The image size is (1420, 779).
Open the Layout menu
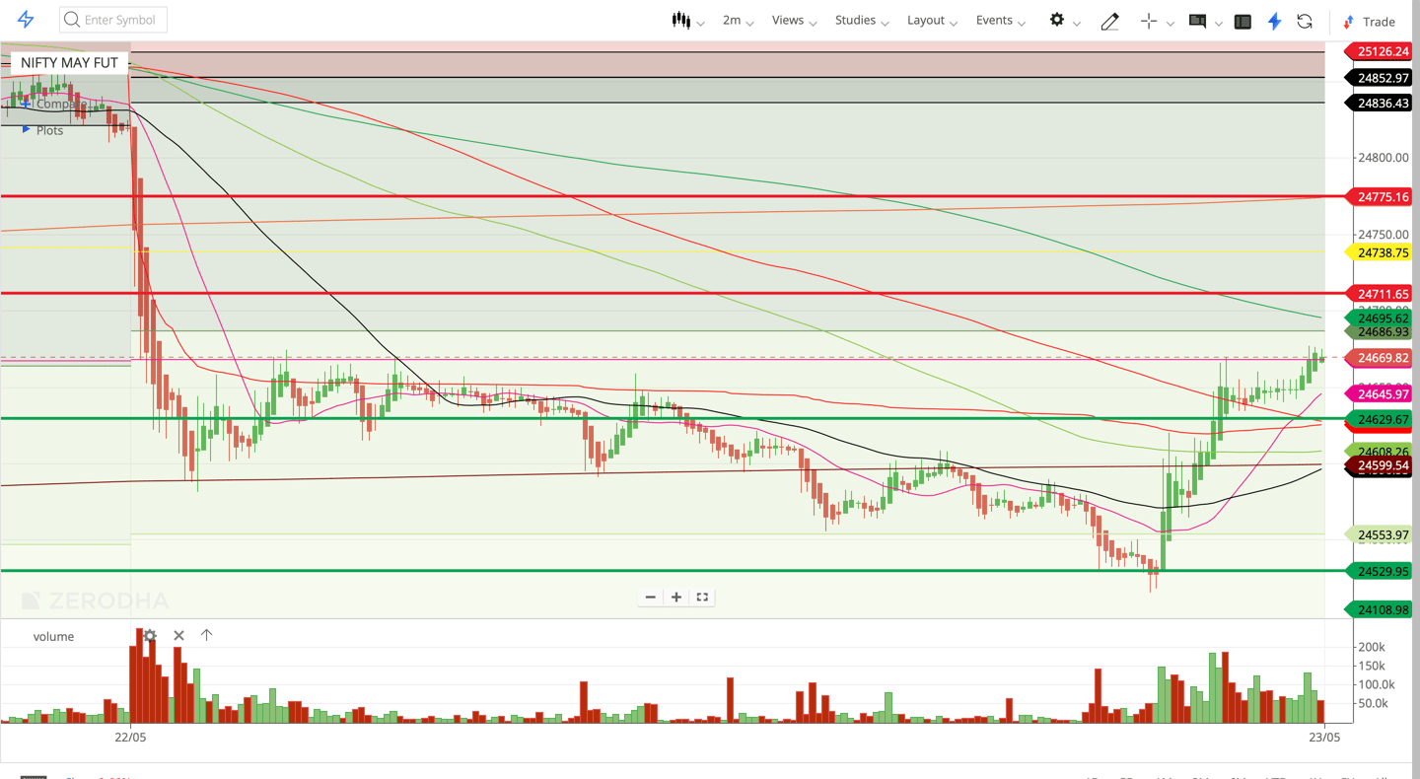click(933, 20)
